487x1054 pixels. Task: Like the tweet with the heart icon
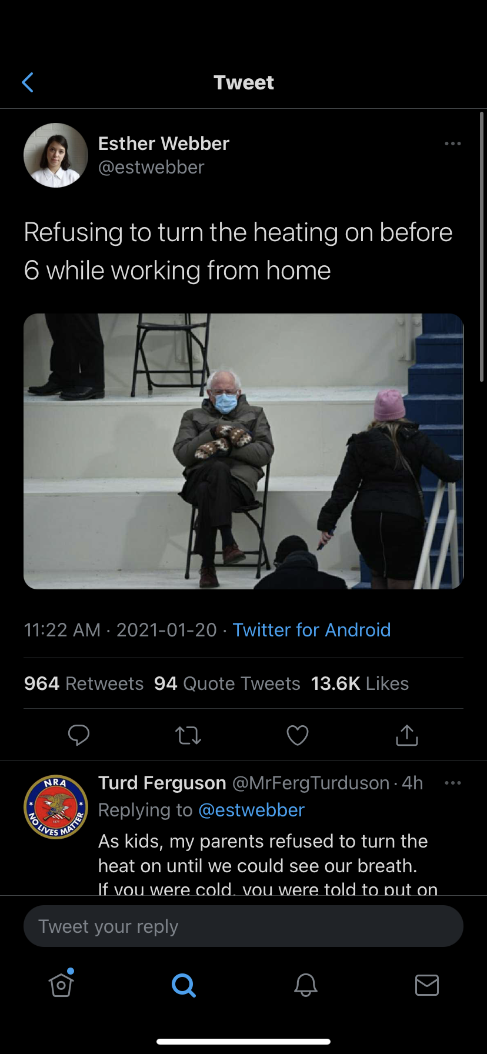(298, 735)
